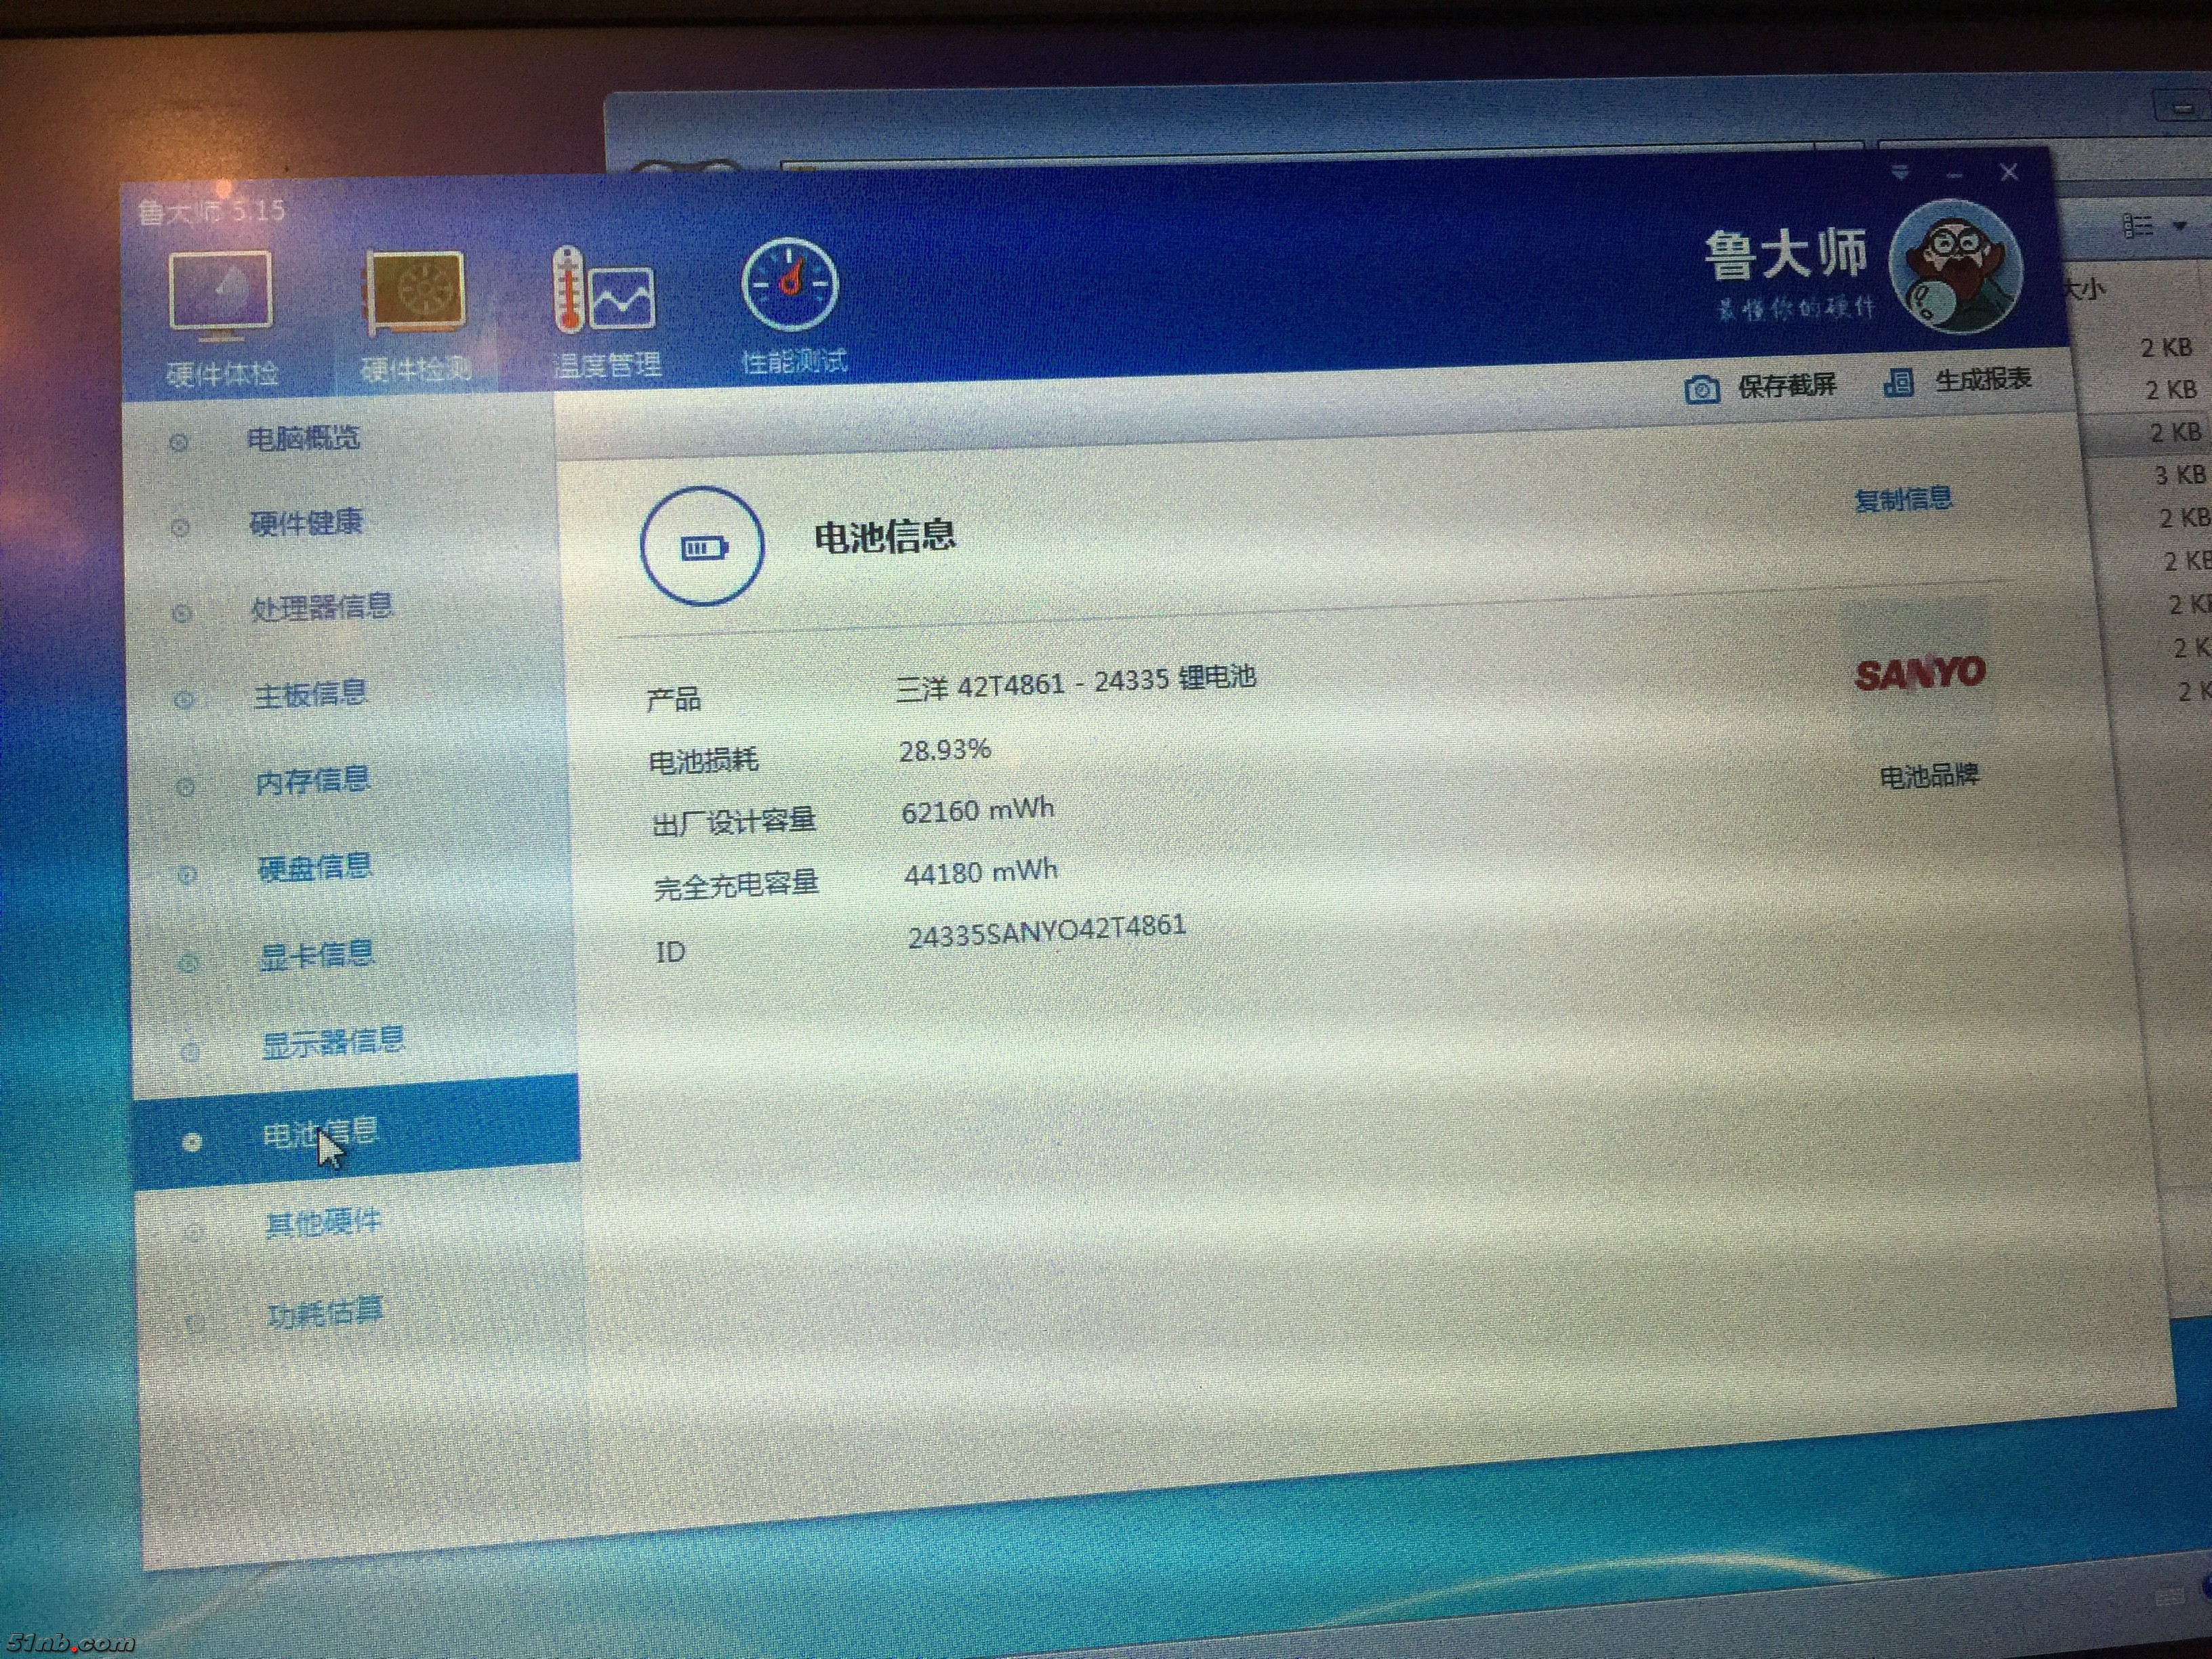Click the 电池品牌 label
Viewport: 2212px width, 1659px height.
(x=1929, y=776)
